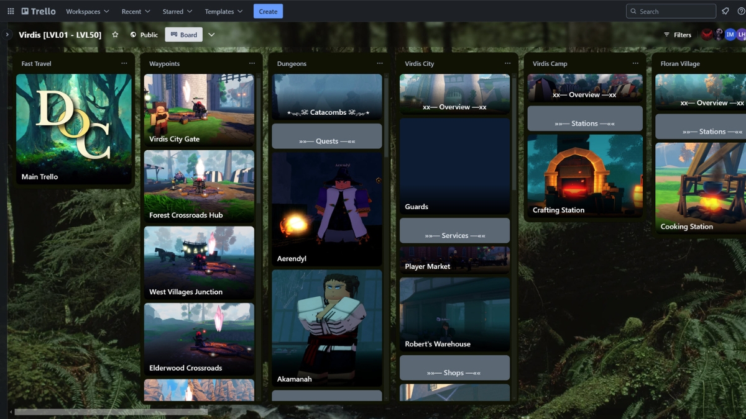Open the Dungeons list actions menu

[380, 63]
